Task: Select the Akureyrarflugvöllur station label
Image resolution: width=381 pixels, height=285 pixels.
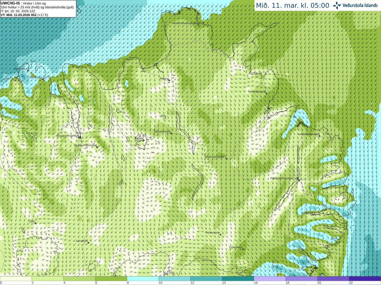Action: [x=68, y=136]
